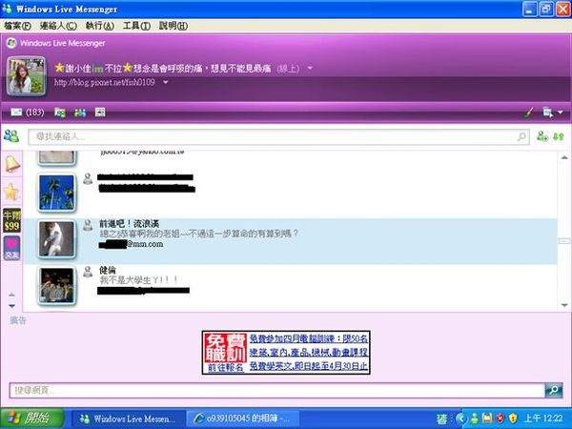Image resolution: width=572 pixels, height=429 pixels.
Task: Click the 免費職訓 ad banner image
Action: (225, 348)
